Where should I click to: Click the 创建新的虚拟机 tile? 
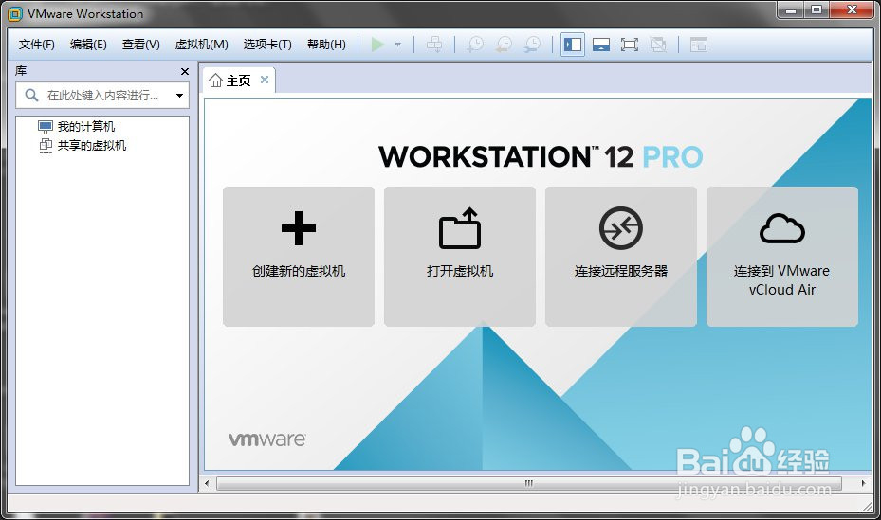coord(299,257)
